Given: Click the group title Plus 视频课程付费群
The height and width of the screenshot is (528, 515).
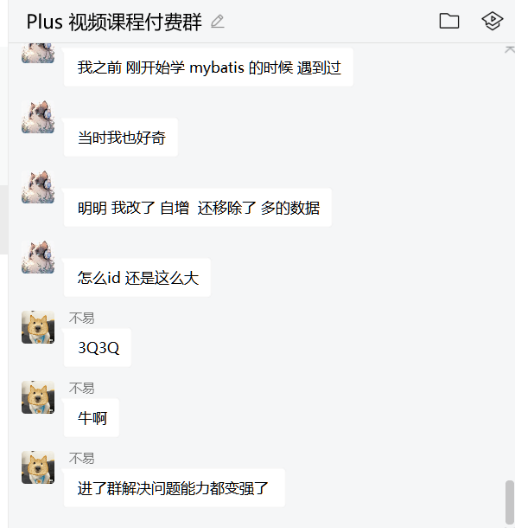Looking at the screenshot, I should pos(114,22).
